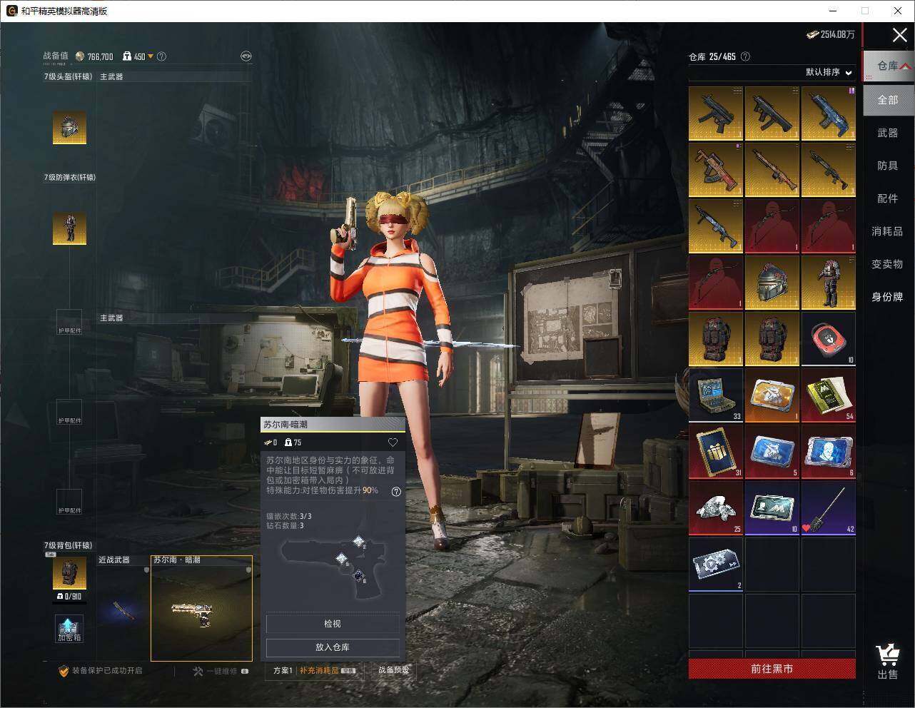Collapse the 仓库 sidebar tab
Viewport: 915px width, 708px height.
coord(888,66)
